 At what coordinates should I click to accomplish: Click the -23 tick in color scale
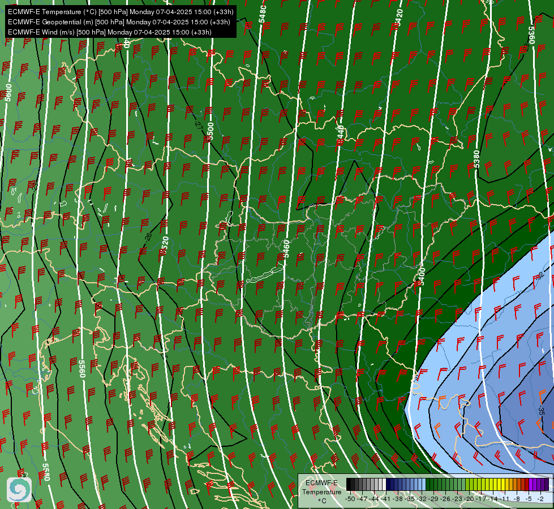click(457, 499)
